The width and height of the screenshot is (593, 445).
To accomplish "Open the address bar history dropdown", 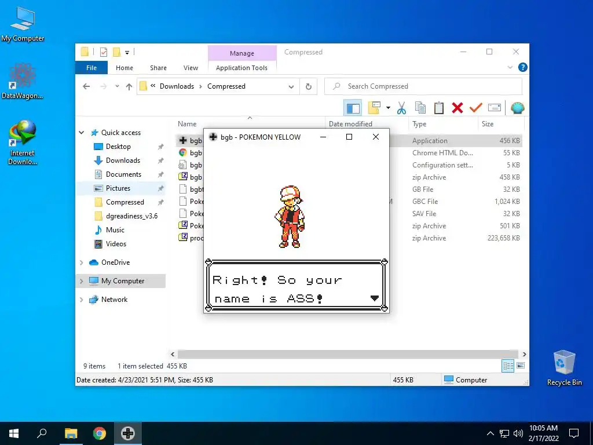I will point(291,87).
